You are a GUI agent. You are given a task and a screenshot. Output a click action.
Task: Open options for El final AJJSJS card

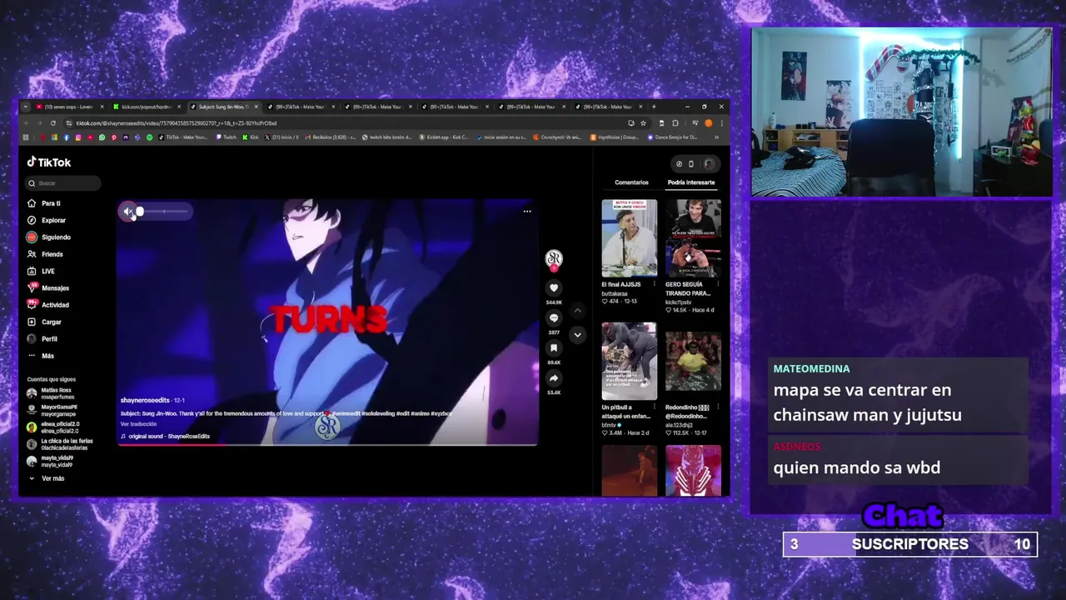point(654,284)
